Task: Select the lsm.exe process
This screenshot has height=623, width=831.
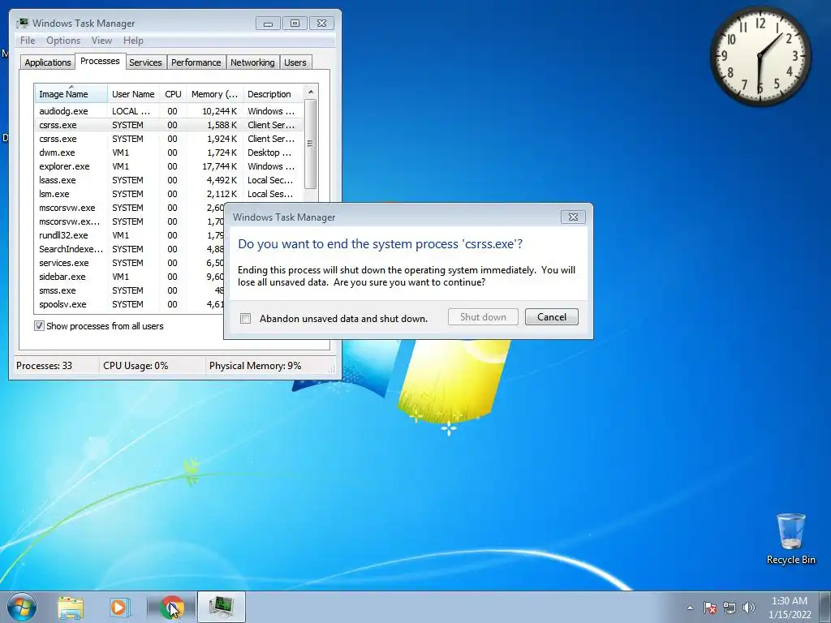Action: tap(169, 194)
